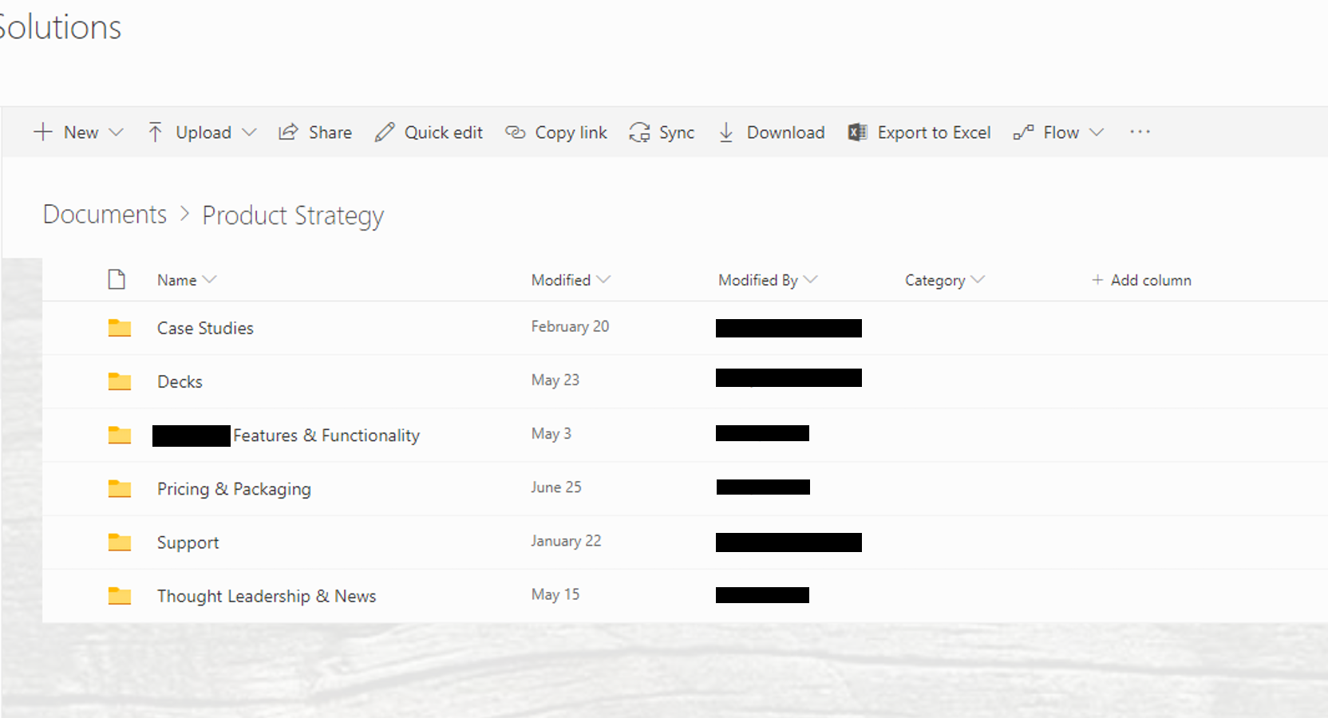Open the Category column dropdown
Screen dimensions: 1328x718
[x=978, y=279]
